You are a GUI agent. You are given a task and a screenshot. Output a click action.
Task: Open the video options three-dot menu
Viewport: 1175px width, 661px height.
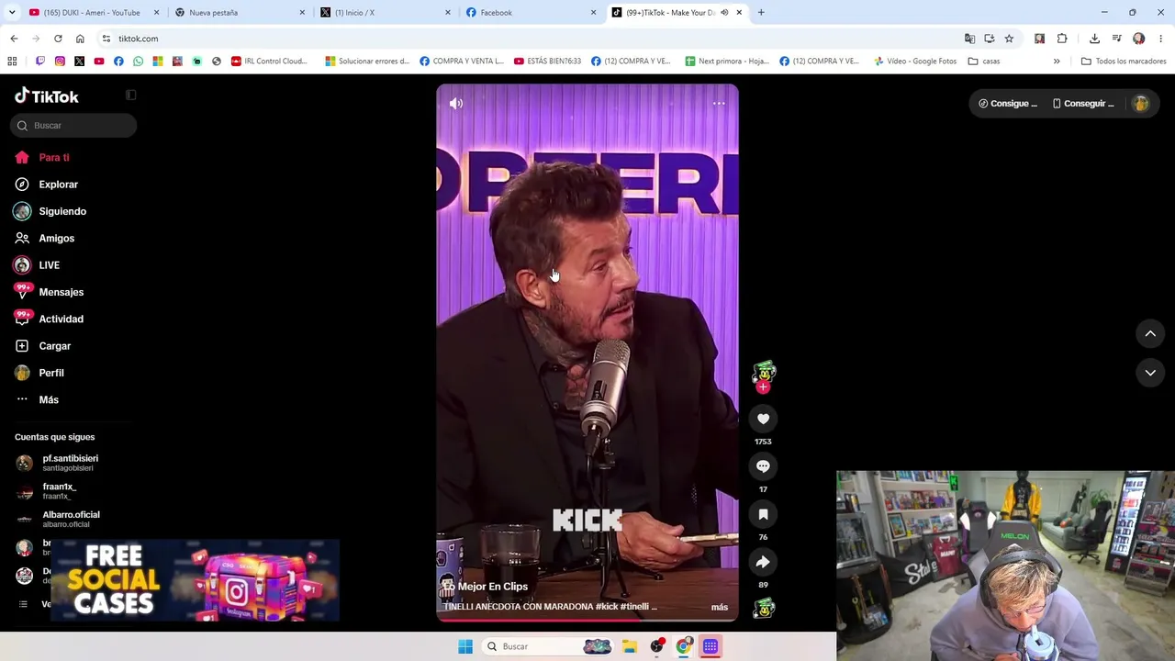pyautogui.click(x=719, y=104)
